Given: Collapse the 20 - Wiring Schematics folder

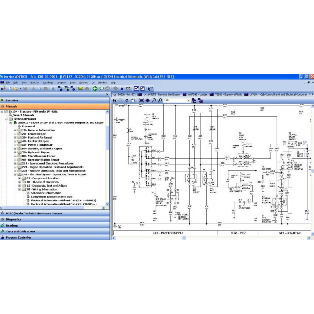Looking at the screenshot, I should [x=19, y=189].
